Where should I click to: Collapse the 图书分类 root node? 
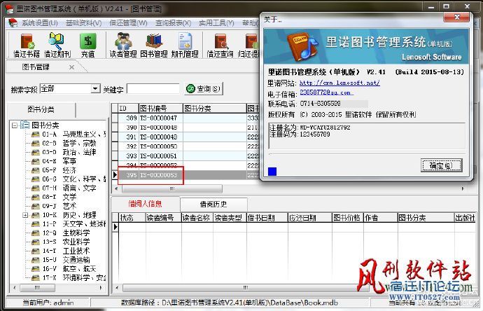(x=15, y=125)
